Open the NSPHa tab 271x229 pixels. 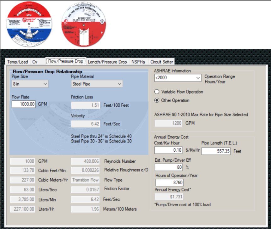[138, 62]
